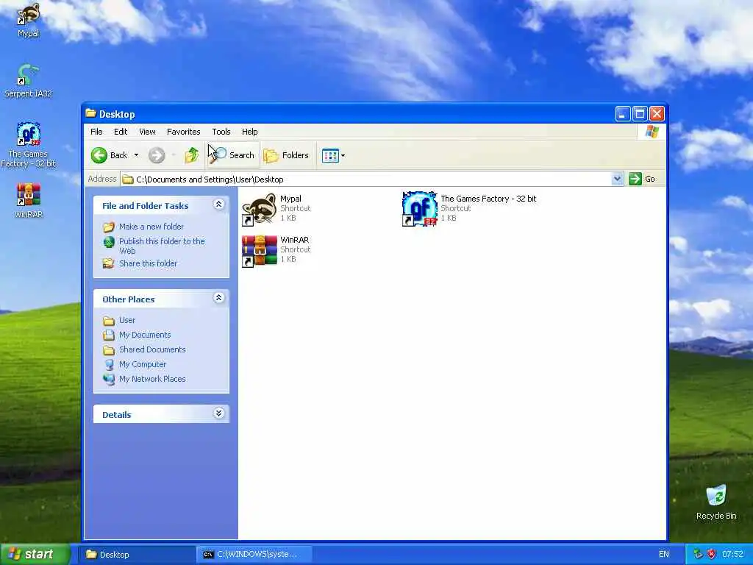
Task: Click Share this folder link
Action: click(x=148, y=263)
